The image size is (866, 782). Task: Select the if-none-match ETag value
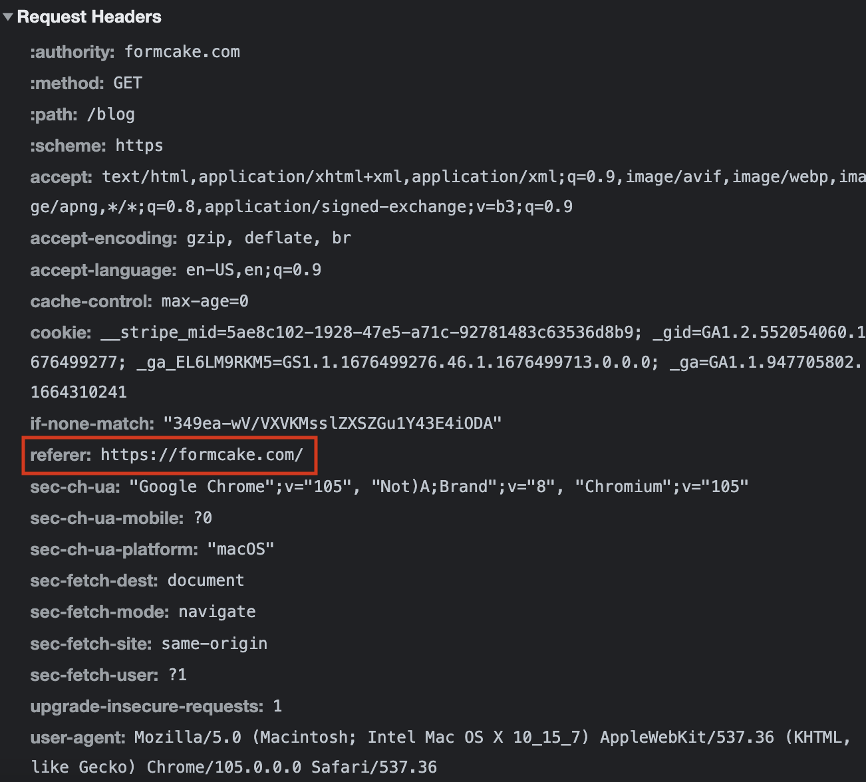click(333, 424)
